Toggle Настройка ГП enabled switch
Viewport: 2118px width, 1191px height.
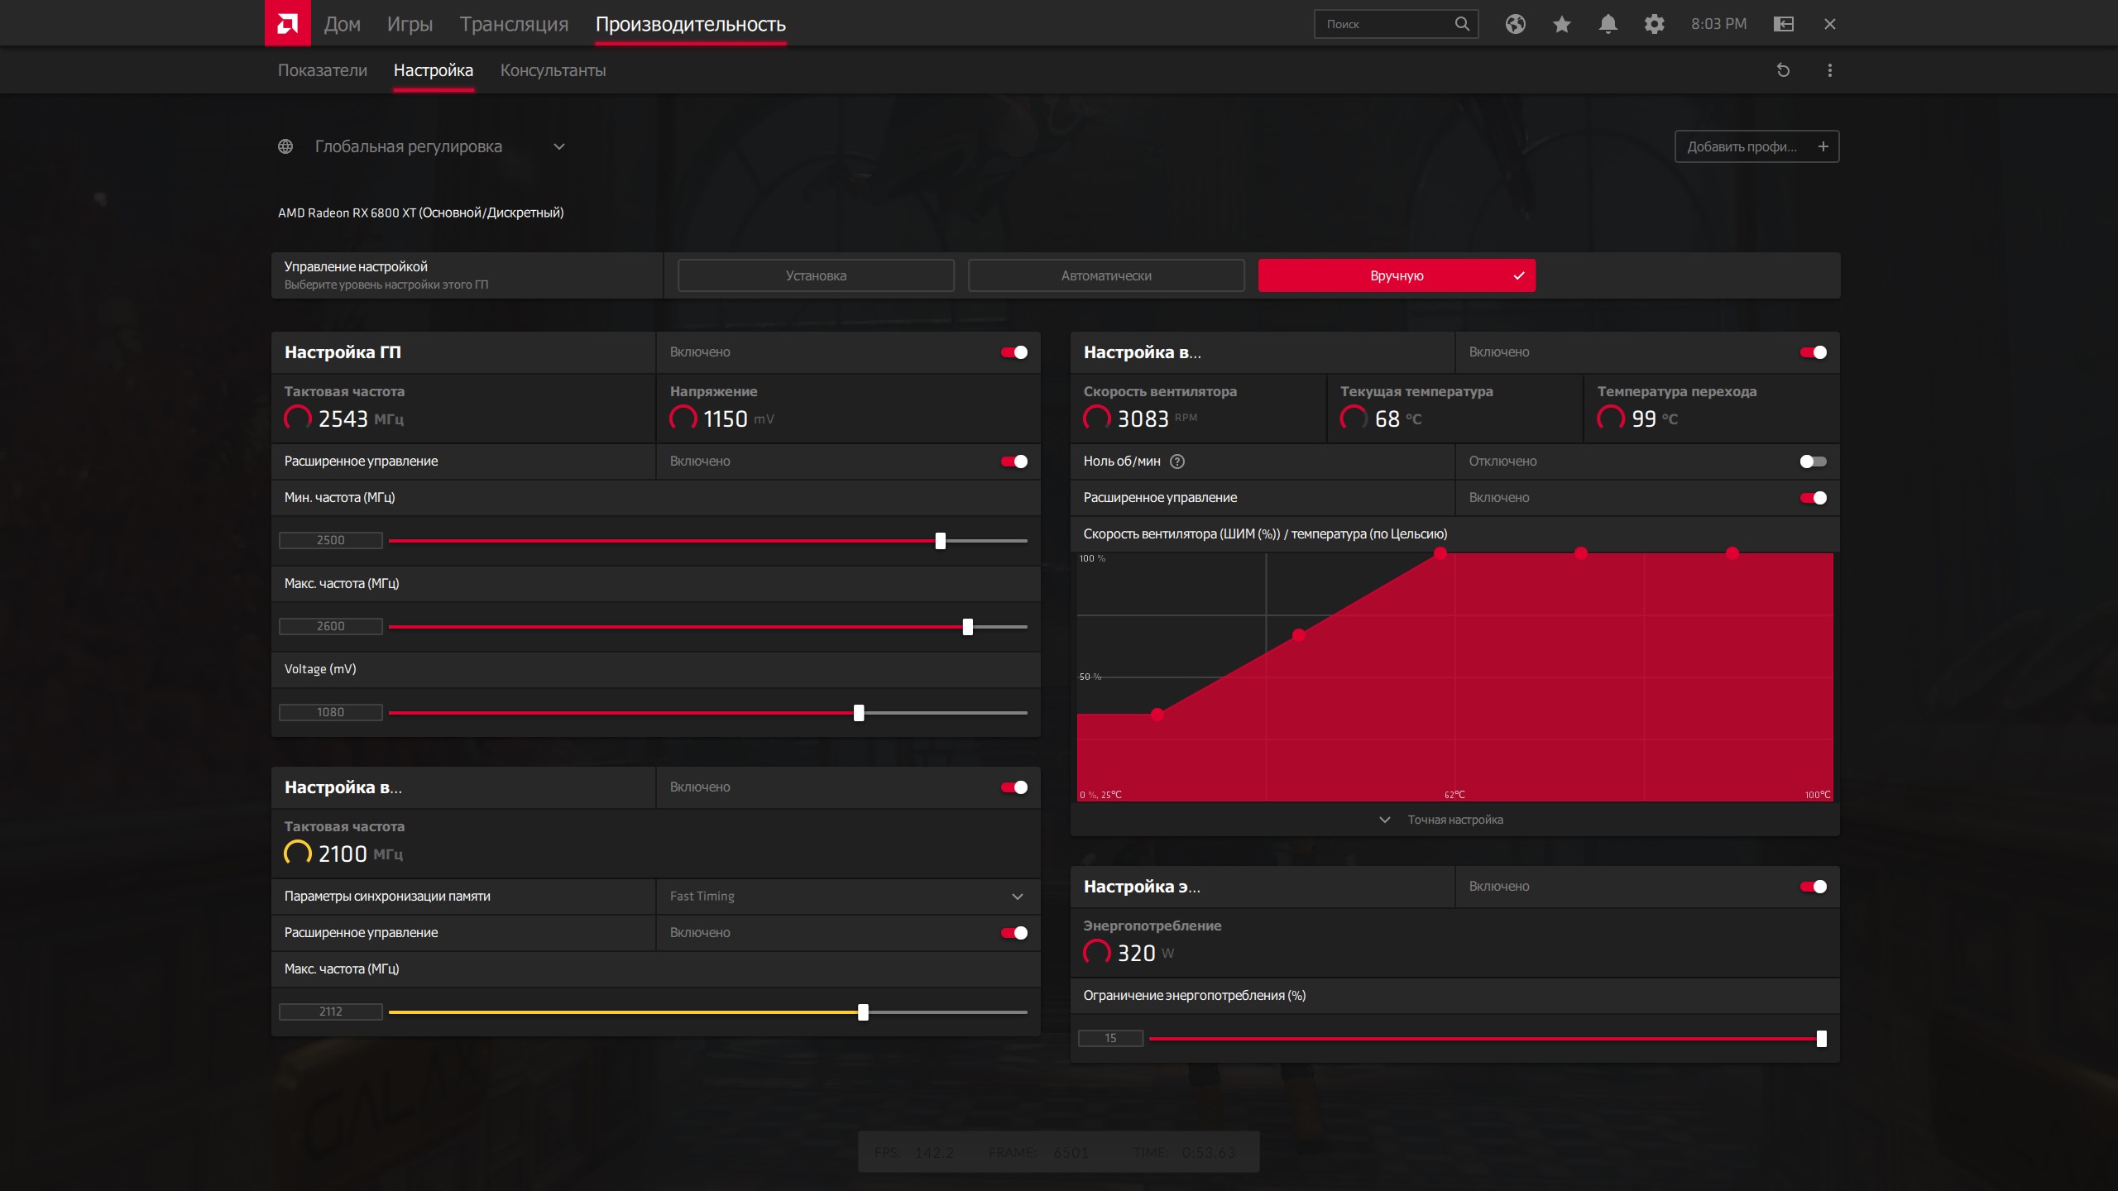[x=1013, y=352]
